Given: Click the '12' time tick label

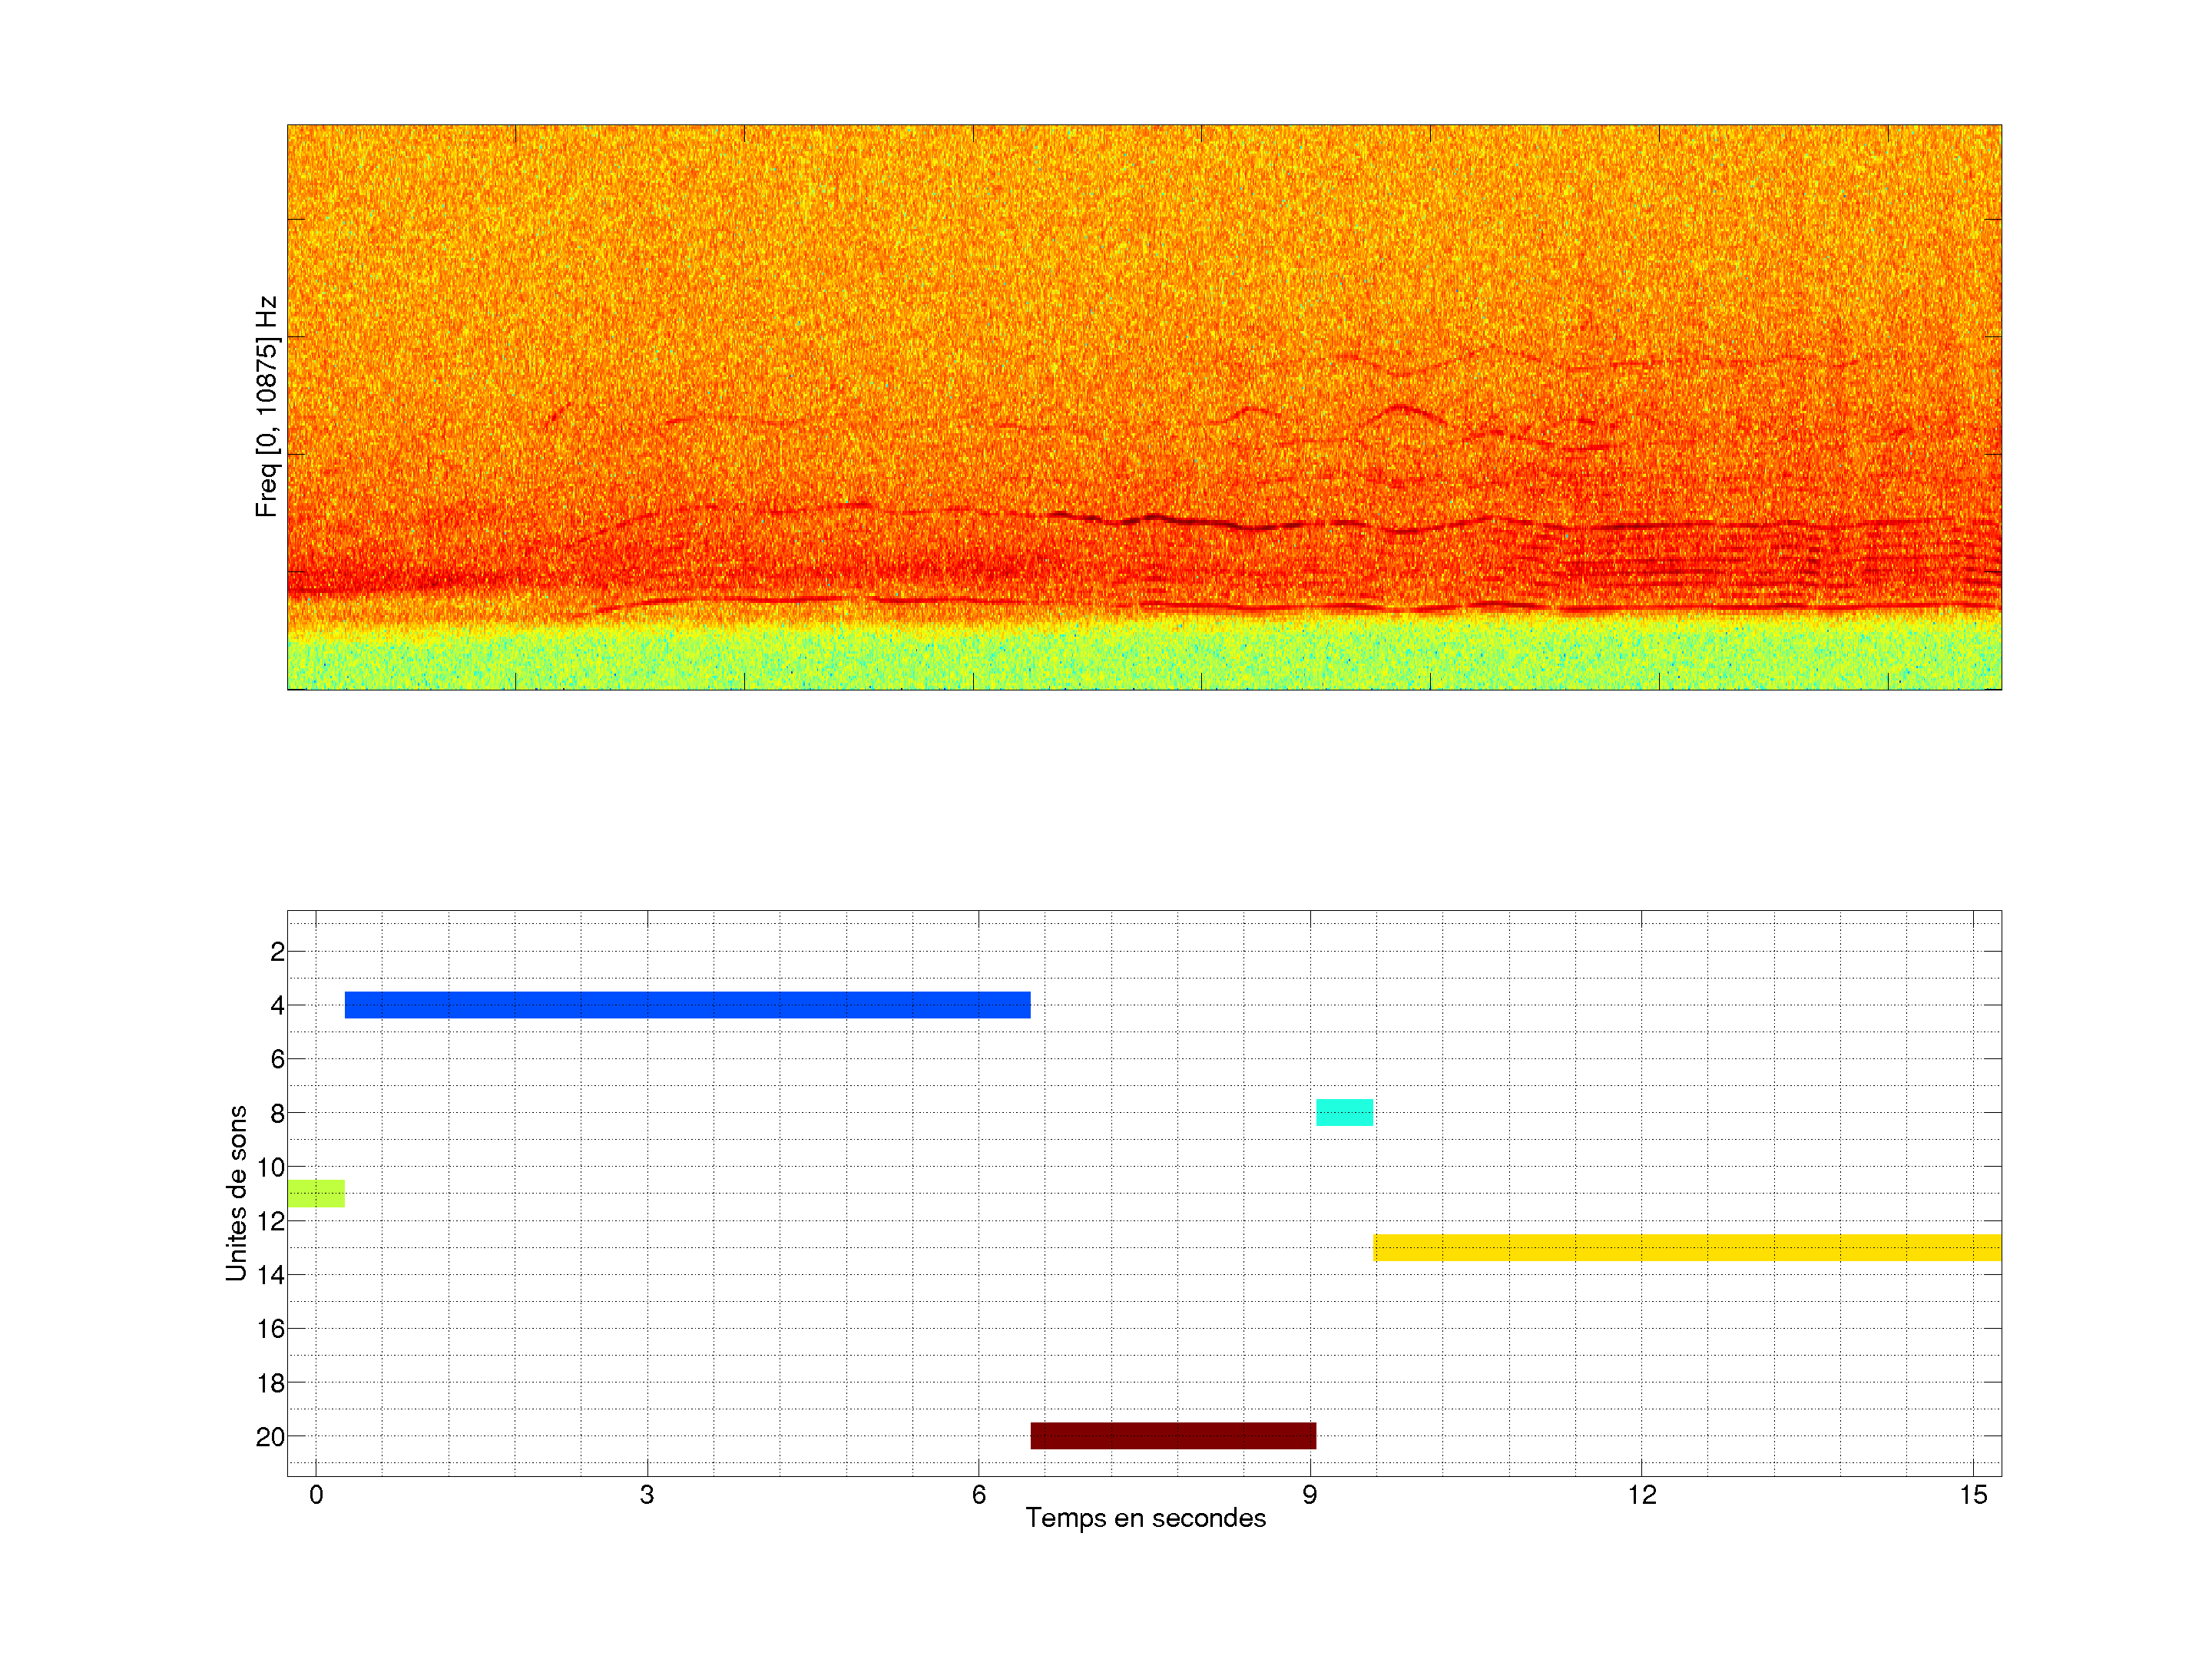Looking at the screenshot, I should (1641, 1495).
